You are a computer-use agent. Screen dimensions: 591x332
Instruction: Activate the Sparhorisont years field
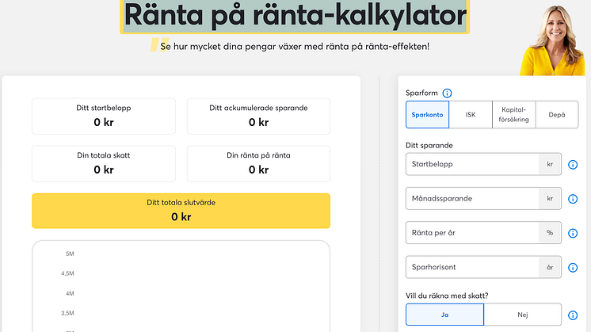(x=471, y=267)
